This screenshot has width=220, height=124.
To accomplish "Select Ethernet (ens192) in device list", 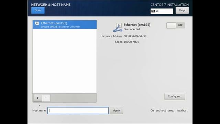I will [65, 24].
